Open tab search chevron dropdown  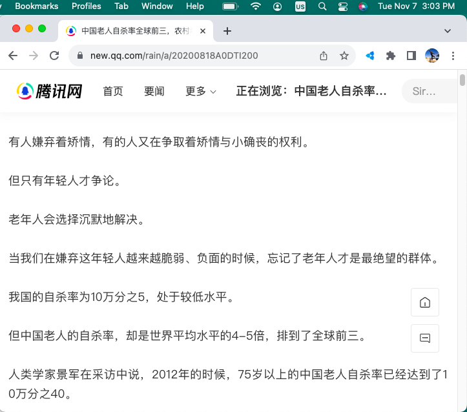448,30
